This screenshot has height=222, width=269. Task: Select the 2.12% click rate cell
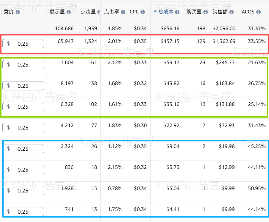115,62
